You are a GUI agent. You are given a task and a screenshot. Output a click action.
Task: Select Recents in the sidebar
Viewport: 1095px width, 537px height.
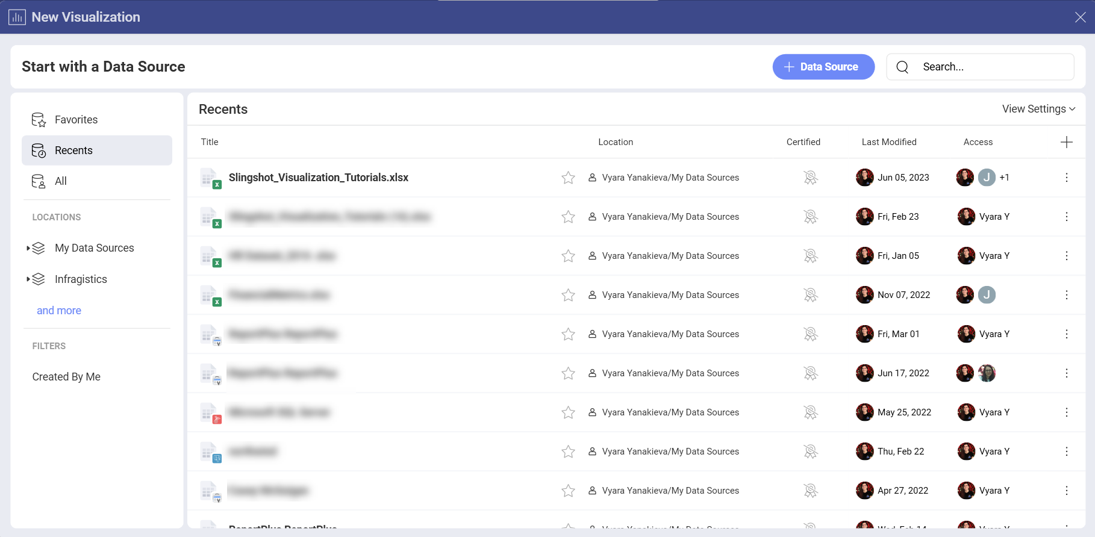[97, 151]
